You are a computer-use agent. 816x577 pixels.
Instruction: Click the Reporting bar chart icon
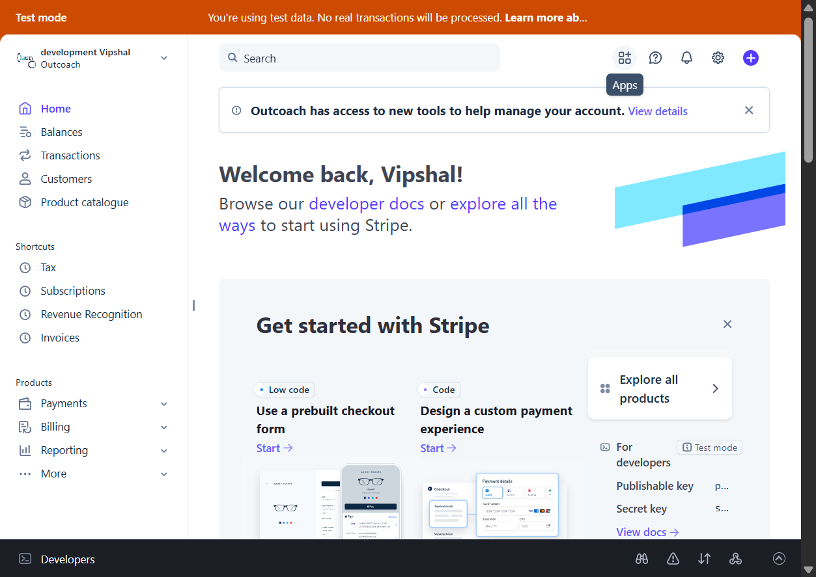pyautogui.click(x=25, y=450)
